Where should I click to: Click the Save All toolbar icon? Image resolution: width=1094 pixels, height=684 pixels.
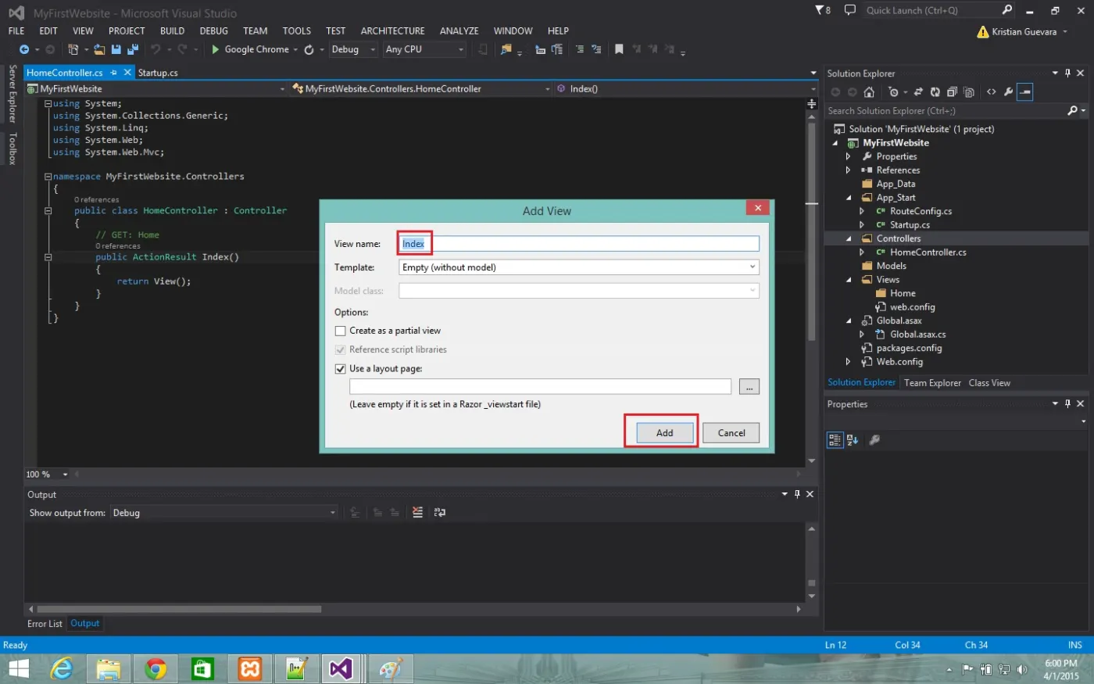[x=132, y=49]
